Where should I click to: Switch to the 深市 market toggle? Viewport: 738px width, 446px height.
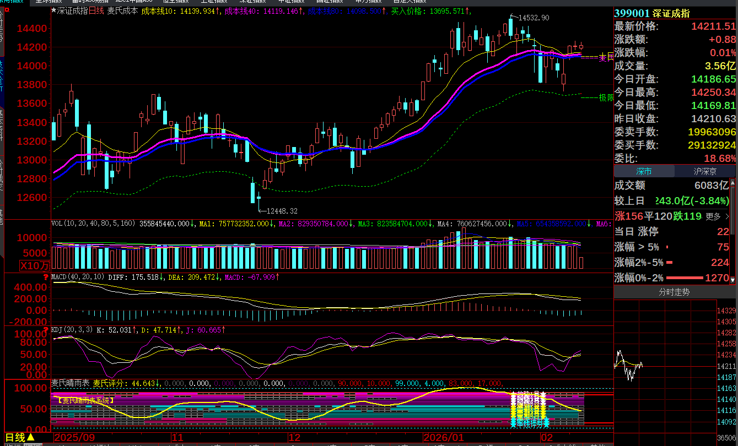[x=644, y=172]
